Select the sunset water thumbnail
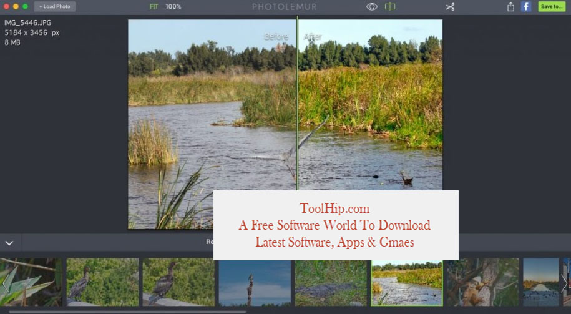 (541, 282)
